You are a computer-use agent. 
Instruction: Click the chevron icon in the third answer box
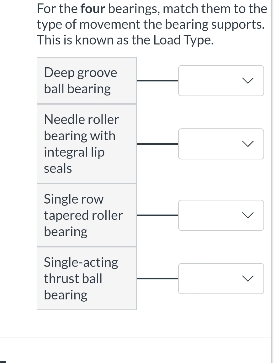(x=247, y=215)
